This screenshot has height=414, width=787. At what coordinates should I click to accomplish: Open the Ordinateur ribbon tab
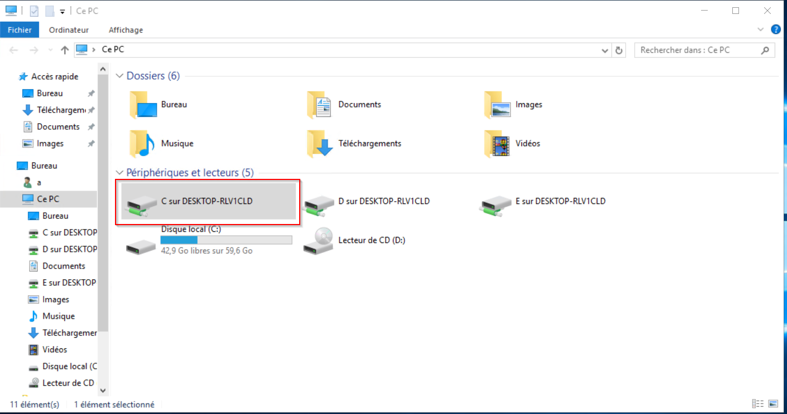point(69,30)
